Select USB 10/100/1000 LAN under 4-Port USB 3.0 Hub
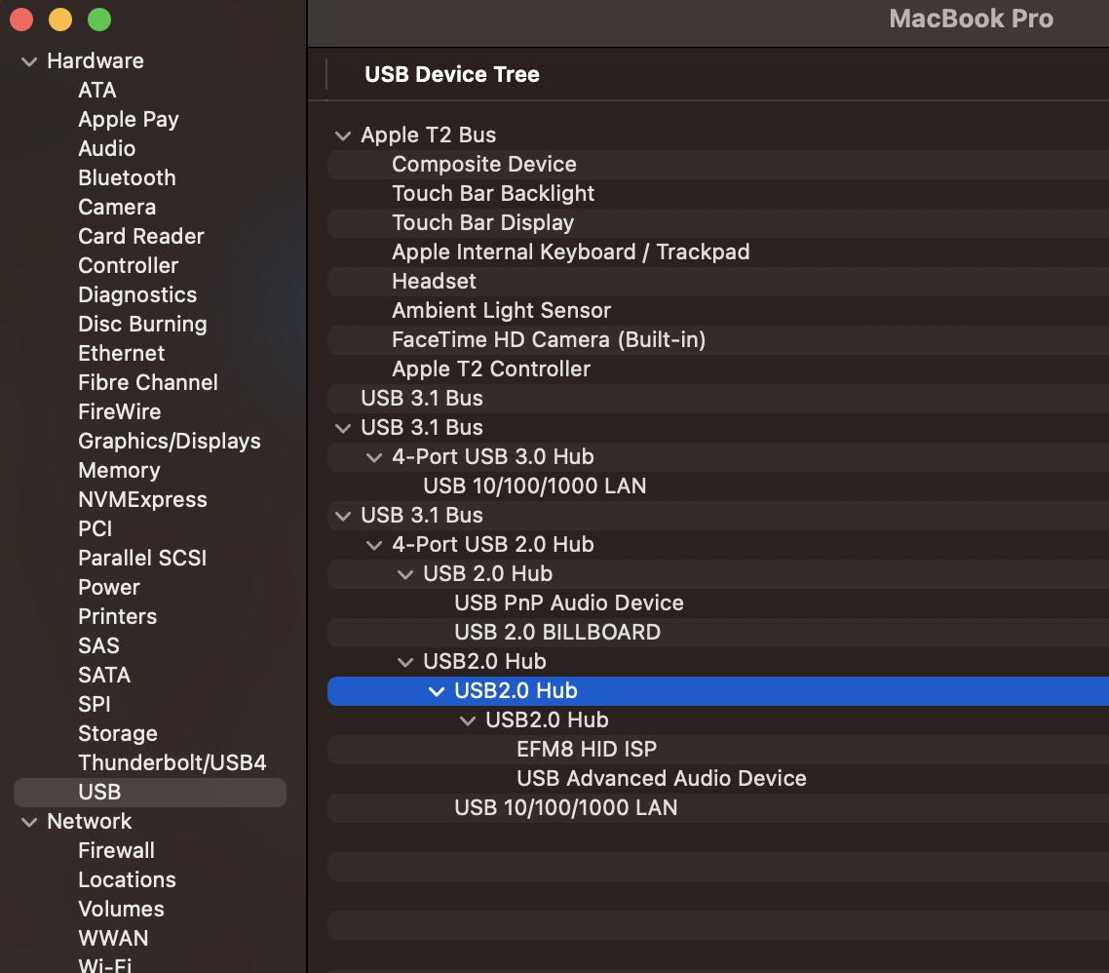 pyautogui.click(x=718, y=486)
